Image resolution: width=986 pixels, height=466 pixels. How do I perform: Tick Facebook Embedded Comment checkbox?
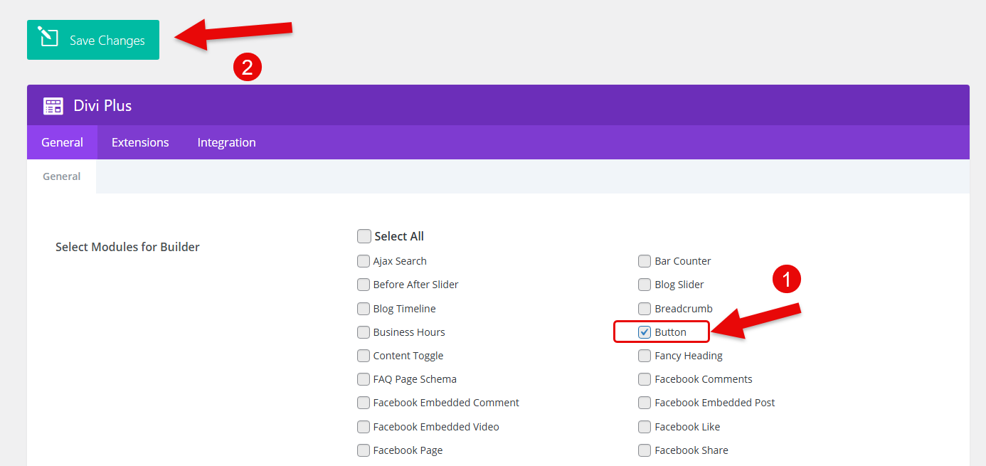(x=364, y=403)
